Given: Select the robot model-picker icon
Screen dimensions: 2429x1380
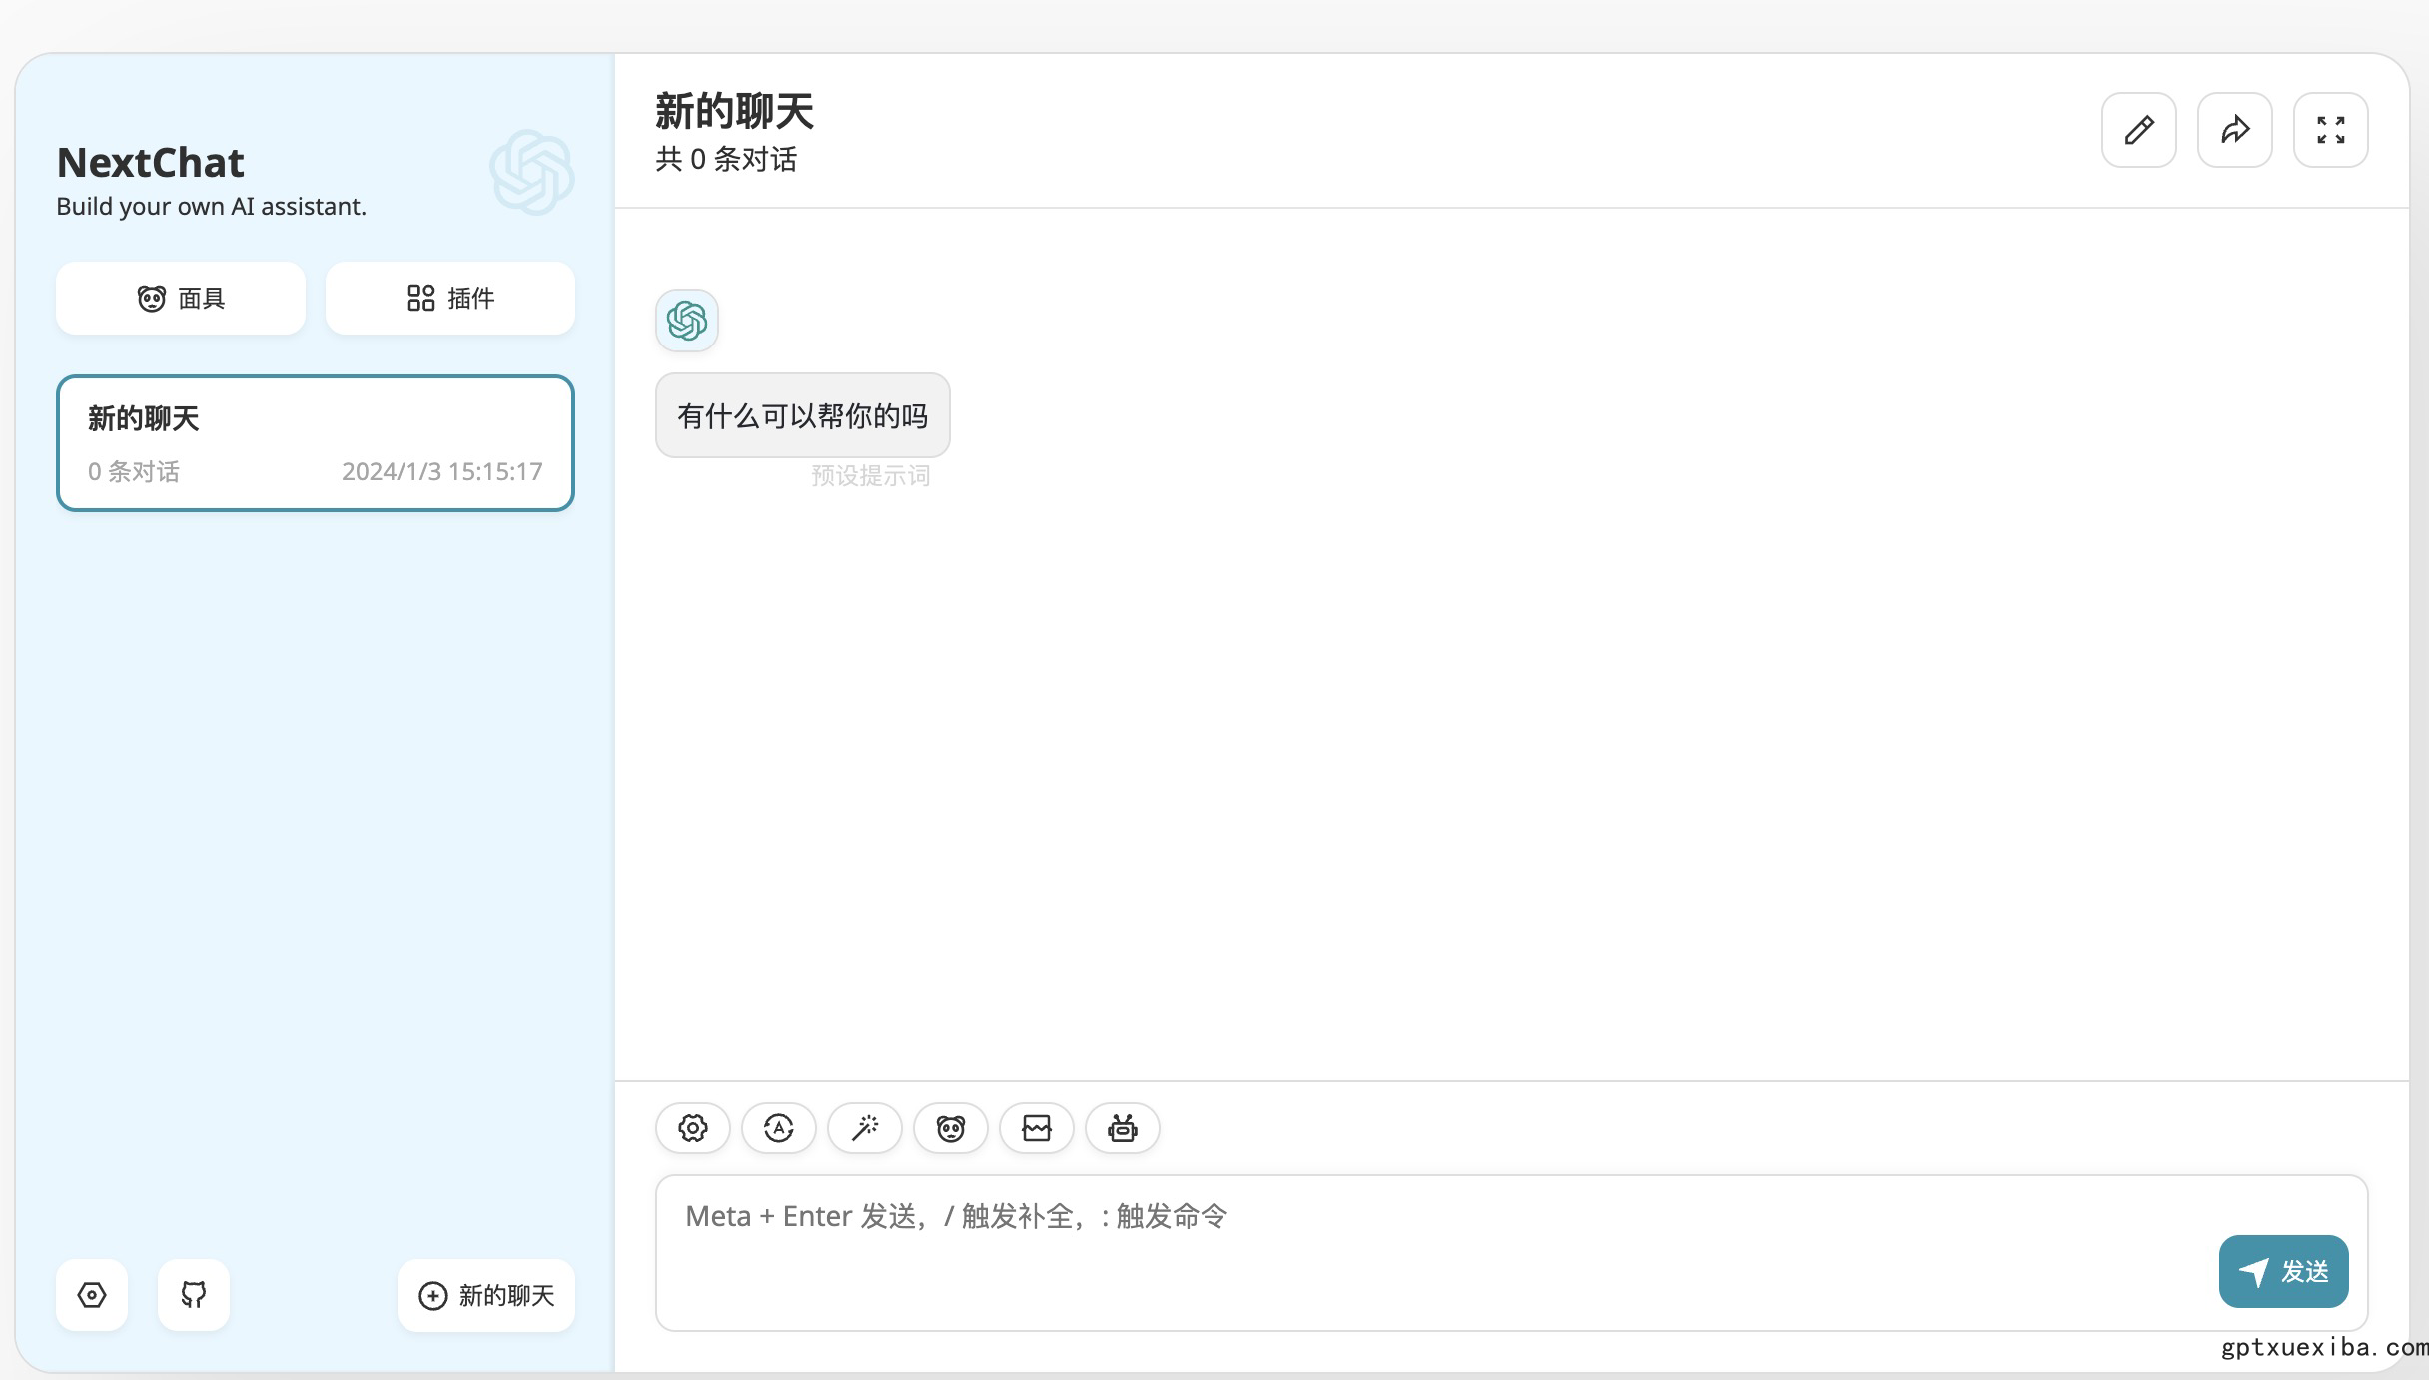Looking at the screenshot, I should [1122, 1128].
